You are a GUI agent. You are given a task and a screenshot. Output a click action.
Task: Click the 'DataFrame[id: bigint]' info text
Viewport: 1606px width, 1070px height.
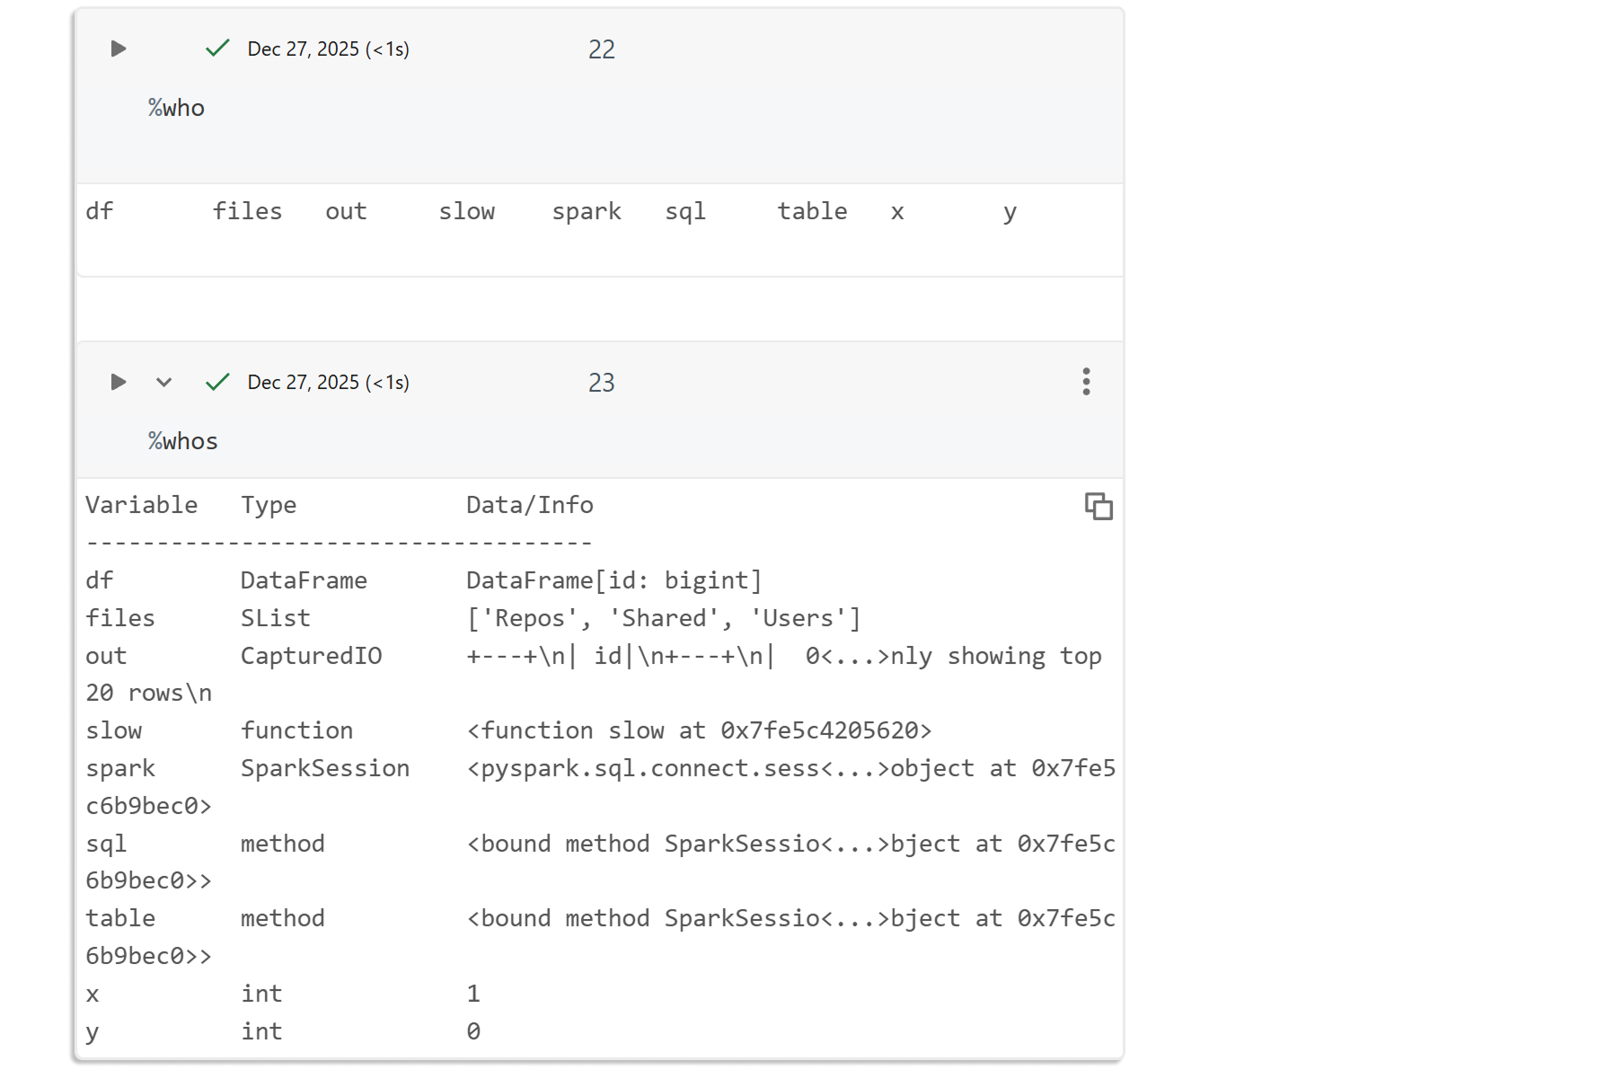click(613, 580)
